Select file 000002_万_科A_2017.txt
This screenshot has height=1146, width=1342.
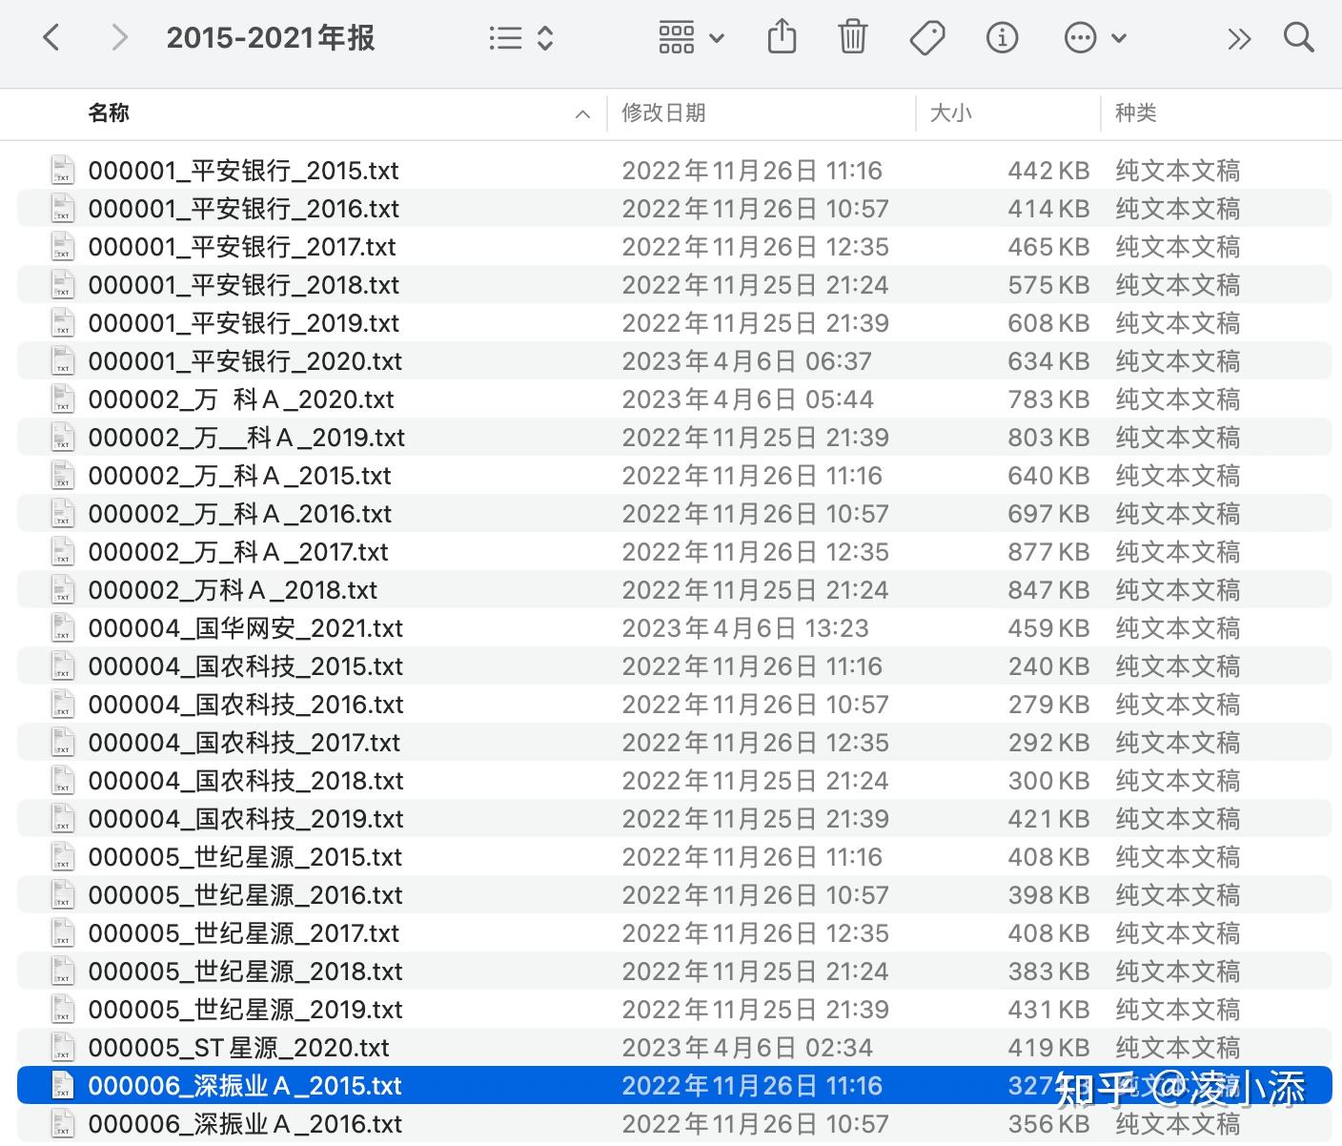(x=675, y=552)
